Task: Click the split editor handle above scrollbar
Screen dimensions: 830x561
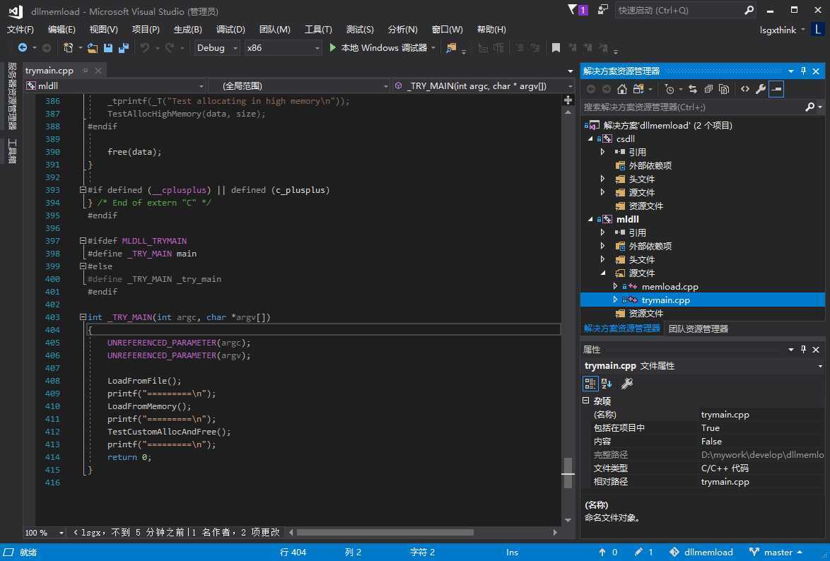Action: (x=568, y=100)
